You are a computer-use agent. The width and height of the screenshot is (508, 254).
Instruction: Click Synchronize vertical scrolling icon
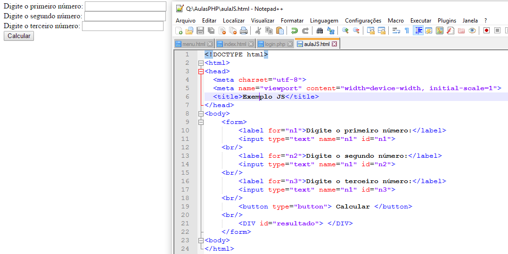tap(370, 31)
